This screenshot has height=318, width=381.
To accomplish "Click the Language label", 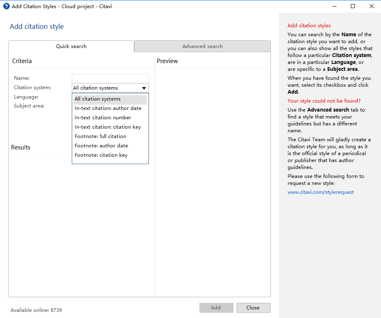I will pyautogui.click(x=26, y=97).
